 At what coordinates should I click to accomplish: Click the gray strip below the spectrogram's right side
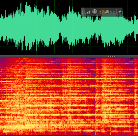click(115, 136)
